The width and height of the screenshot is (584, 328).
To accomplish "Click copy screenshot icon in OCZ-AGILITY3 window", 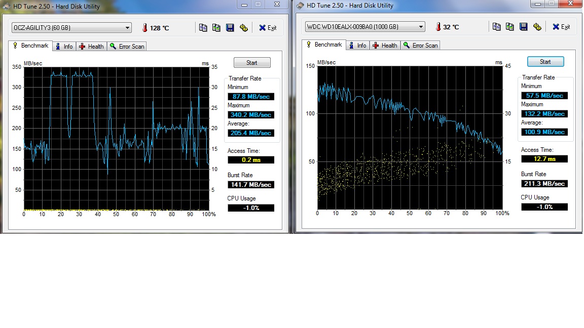I will (x=216, y=28).
